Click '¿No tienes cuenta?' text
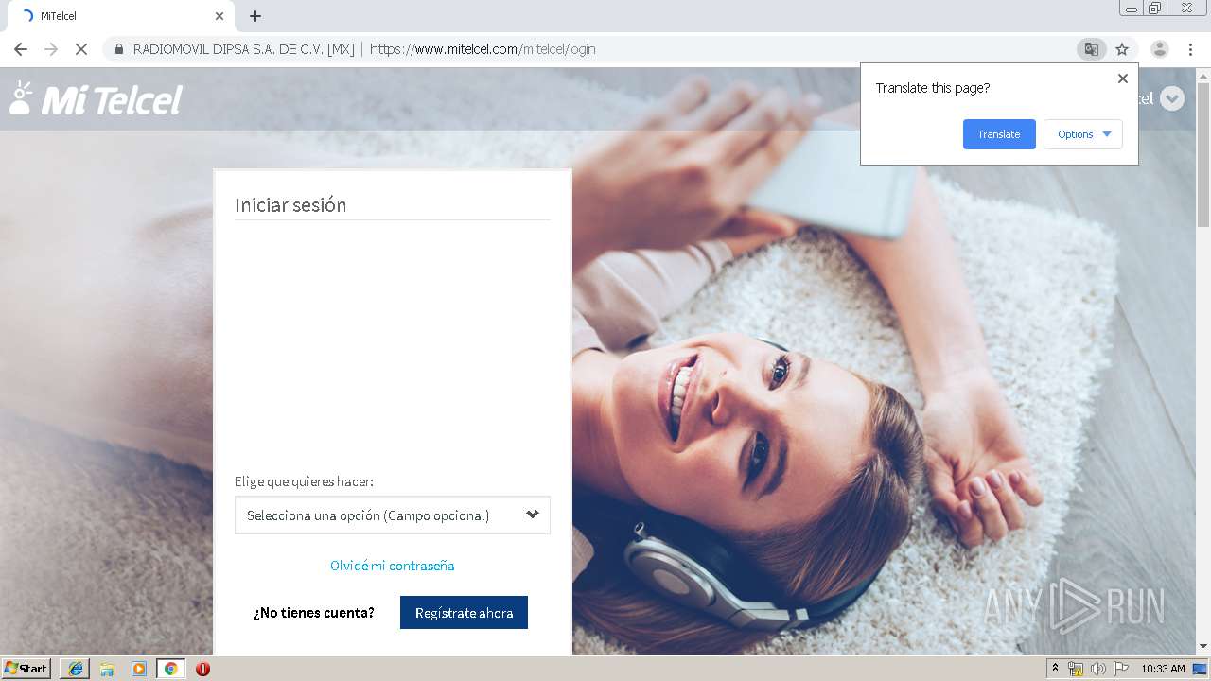 pos(314,613)
